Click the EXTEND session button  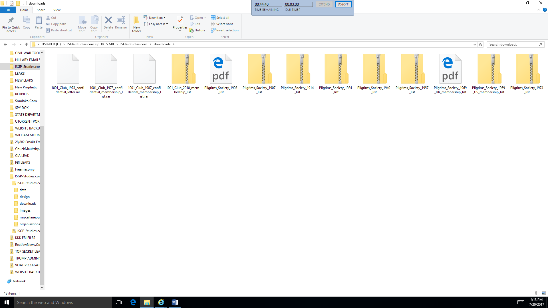(x=324, y=4)
